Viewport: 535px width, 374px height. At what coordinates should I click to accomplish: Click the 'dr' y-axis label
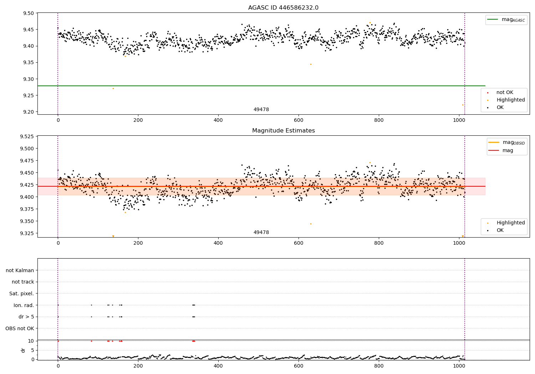coord(23,350)
